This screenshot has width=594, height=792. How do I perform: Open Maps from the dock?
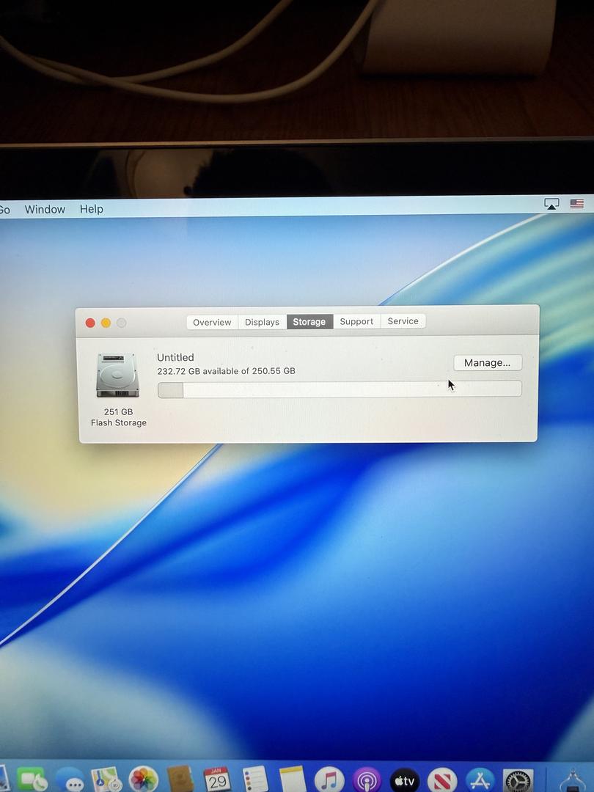click(x=106, y=780)
